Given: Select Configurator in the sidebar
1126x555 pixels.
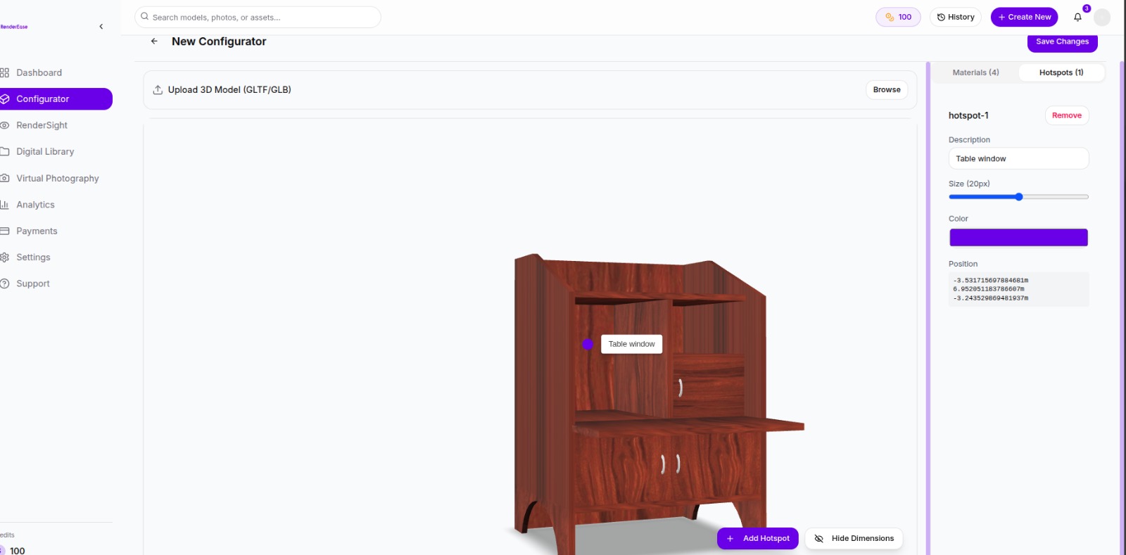Looking at the screenshot, I should (x=56, y=99).
